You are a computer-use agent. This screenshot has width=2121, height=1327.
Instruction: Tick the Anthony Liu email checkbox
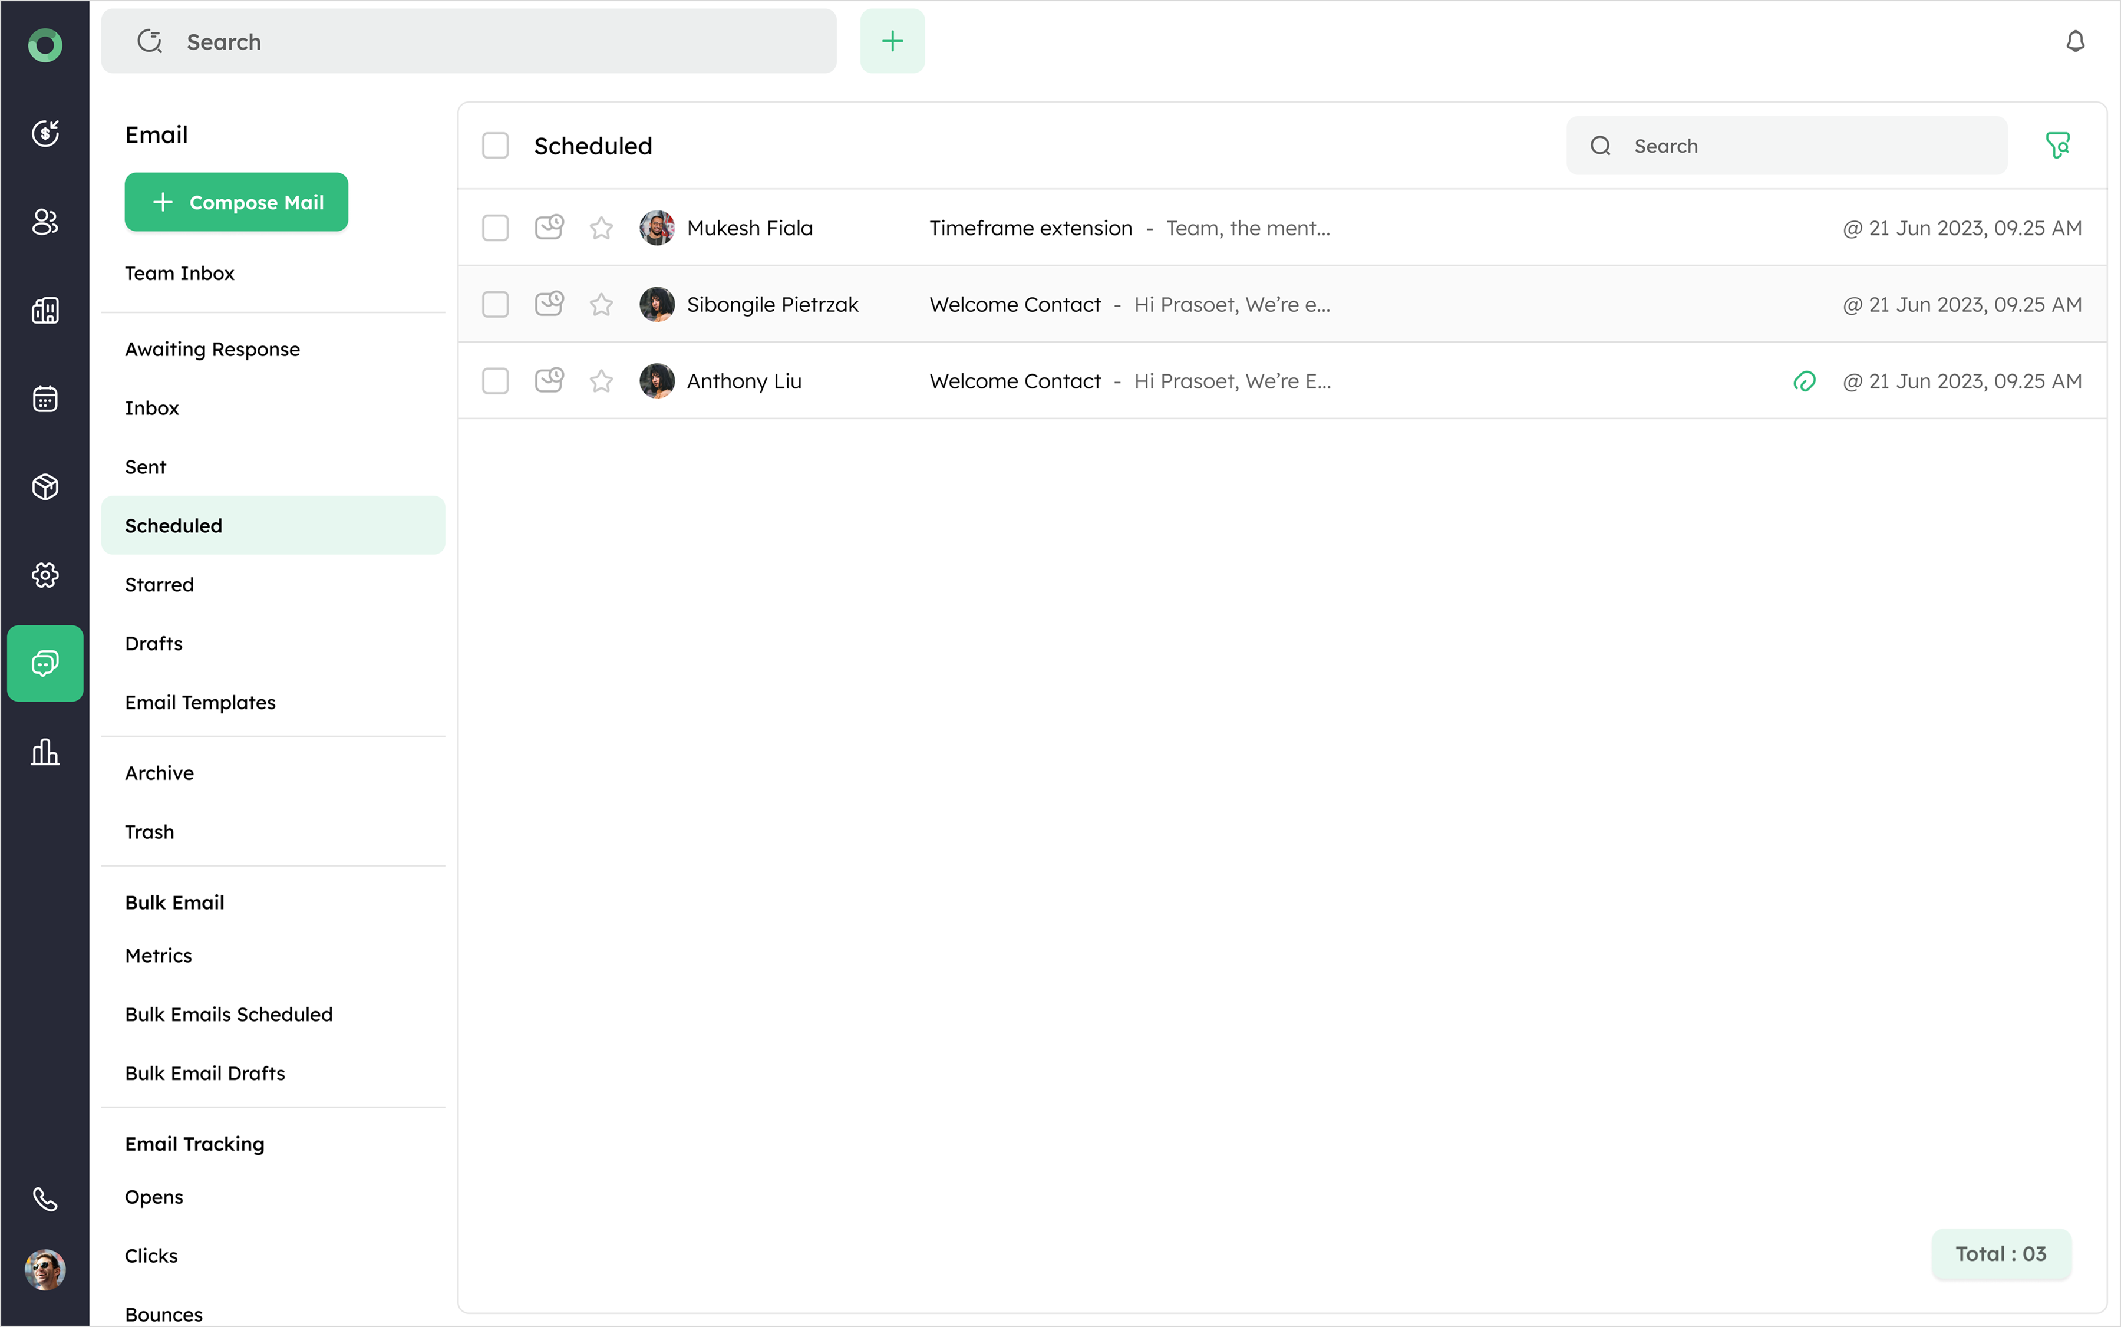496,381
